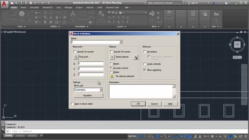Switch to the Annotate ribbon tab
Viewport: 249px width, 140px height.
pyautogui.click(x=34, y=7)
